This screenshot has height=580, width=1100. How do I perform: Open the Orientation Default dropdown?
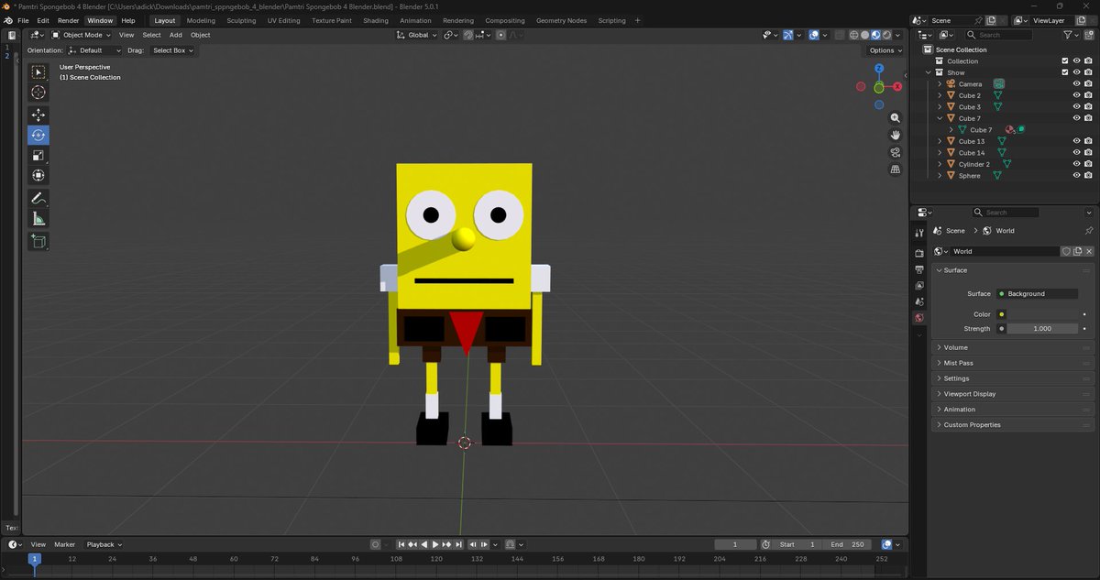pyautogui.click(x=94, y=50)
